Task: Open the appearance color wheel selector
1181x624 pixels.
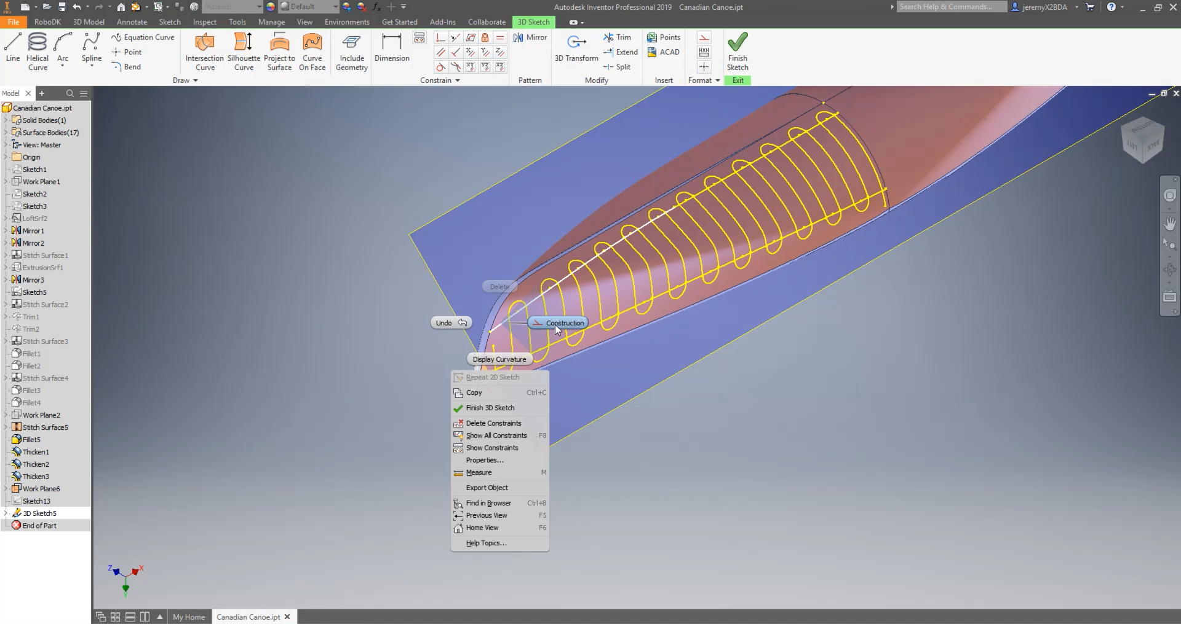Action: (271, 7)
